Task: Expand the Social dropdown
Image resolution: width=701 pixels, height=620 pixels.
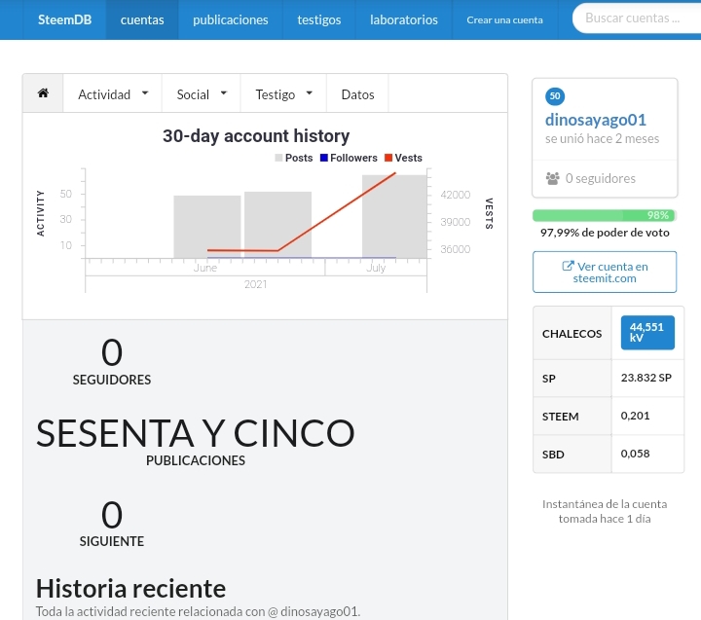Action: pos(202,93)
